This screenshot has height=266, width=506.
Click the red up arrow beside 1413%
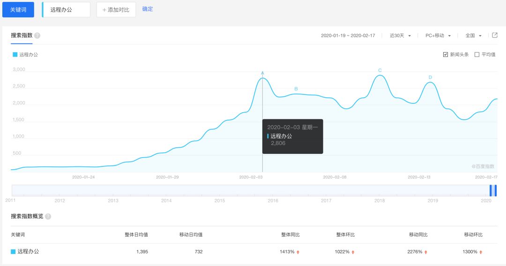pos(298,252)
